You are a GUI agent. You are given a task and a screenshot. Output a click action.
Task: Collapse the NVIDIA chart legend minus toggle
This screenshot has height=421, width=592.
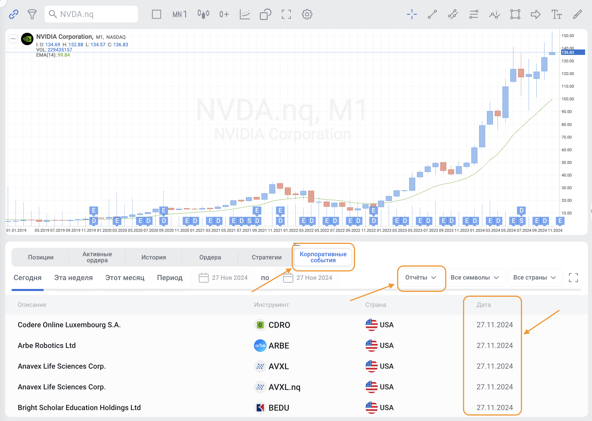point(13,38)
